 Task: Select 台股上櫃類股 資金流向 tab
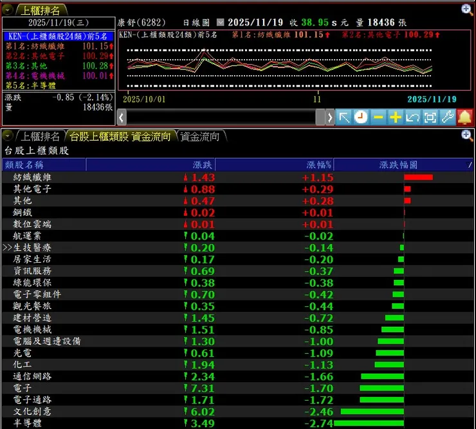[x=120, y=136]
